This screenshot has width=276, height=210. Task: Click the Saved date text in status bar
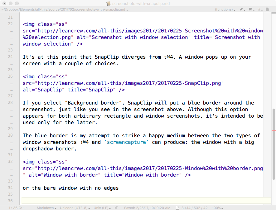click(x=147, y=208)
